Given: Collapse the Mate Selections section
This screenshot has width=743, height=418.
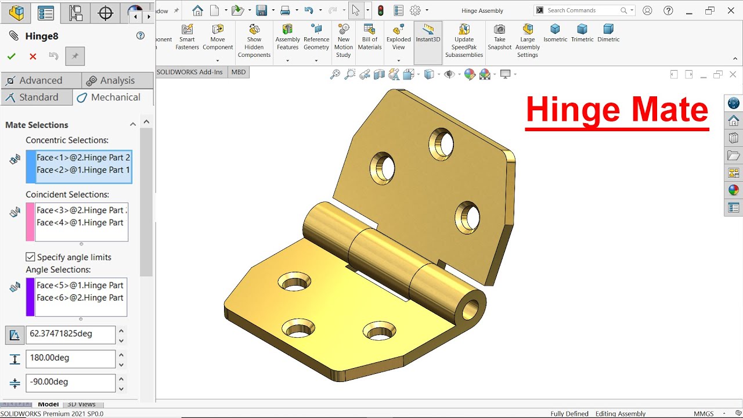Looking at the screenshot, I should pos(132,124).
